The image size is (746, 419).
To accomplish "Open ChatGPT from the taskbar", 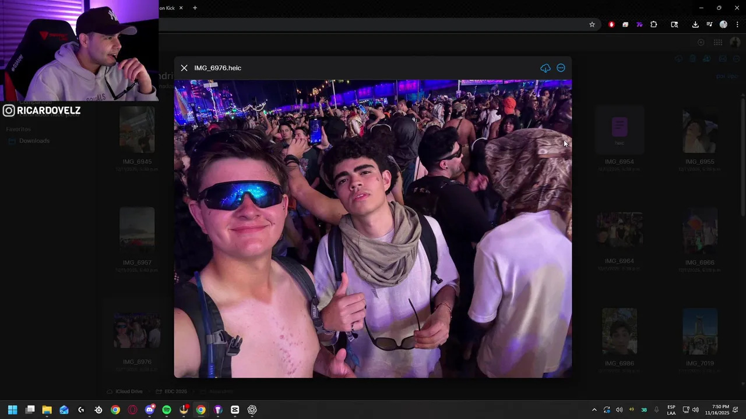I will tap(252, 410).
